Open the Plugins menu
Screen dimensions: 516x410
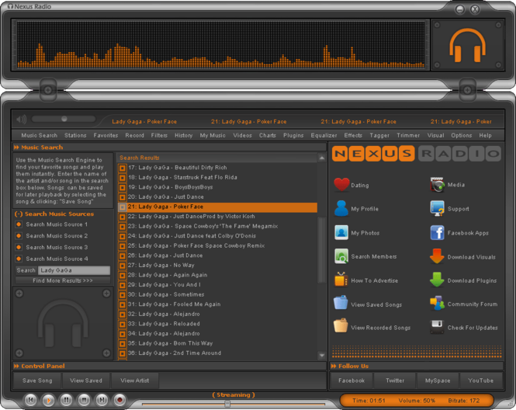click(293, 135)
